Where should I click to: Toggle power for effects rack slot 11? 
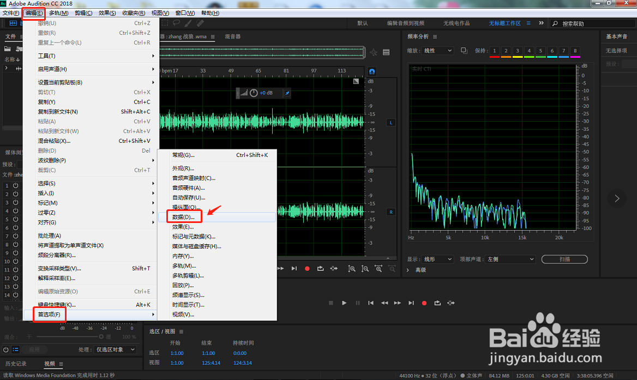point(15,269)
